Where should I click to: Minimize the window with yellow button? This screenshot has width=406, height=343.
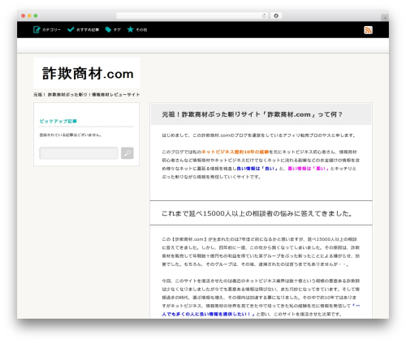coord(29,16)
